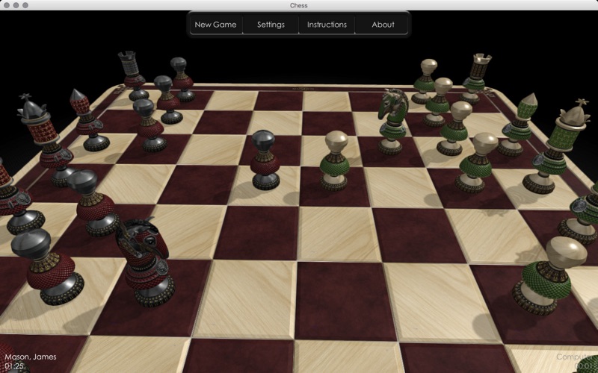Viewport: 598px width, 373px height.
Task: Click the player name Mason, James
Action: (31, 357)
